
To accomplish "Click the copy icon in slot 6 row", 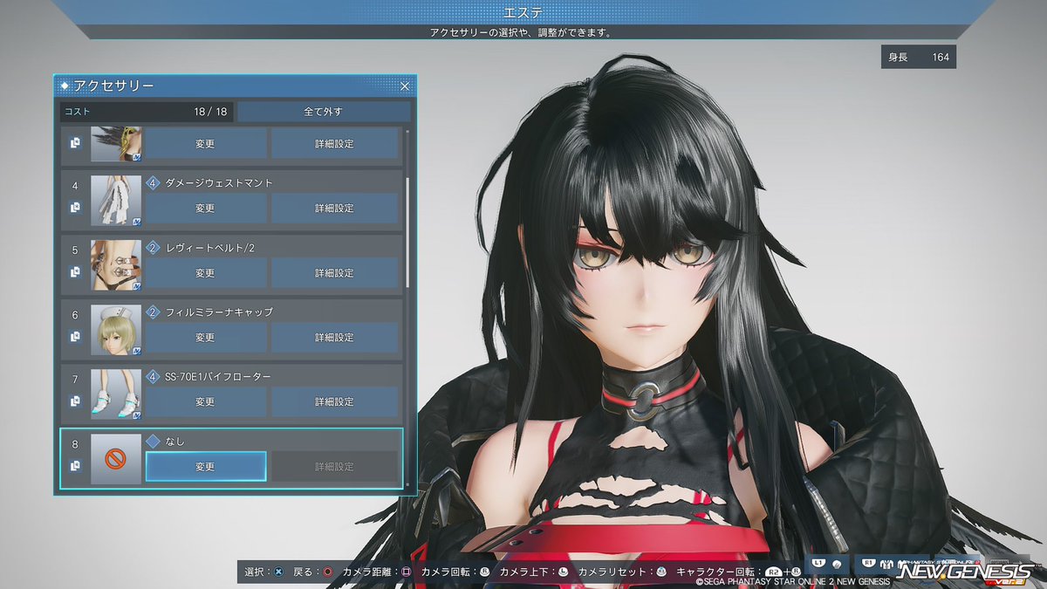I will click(x=75, y=337).
